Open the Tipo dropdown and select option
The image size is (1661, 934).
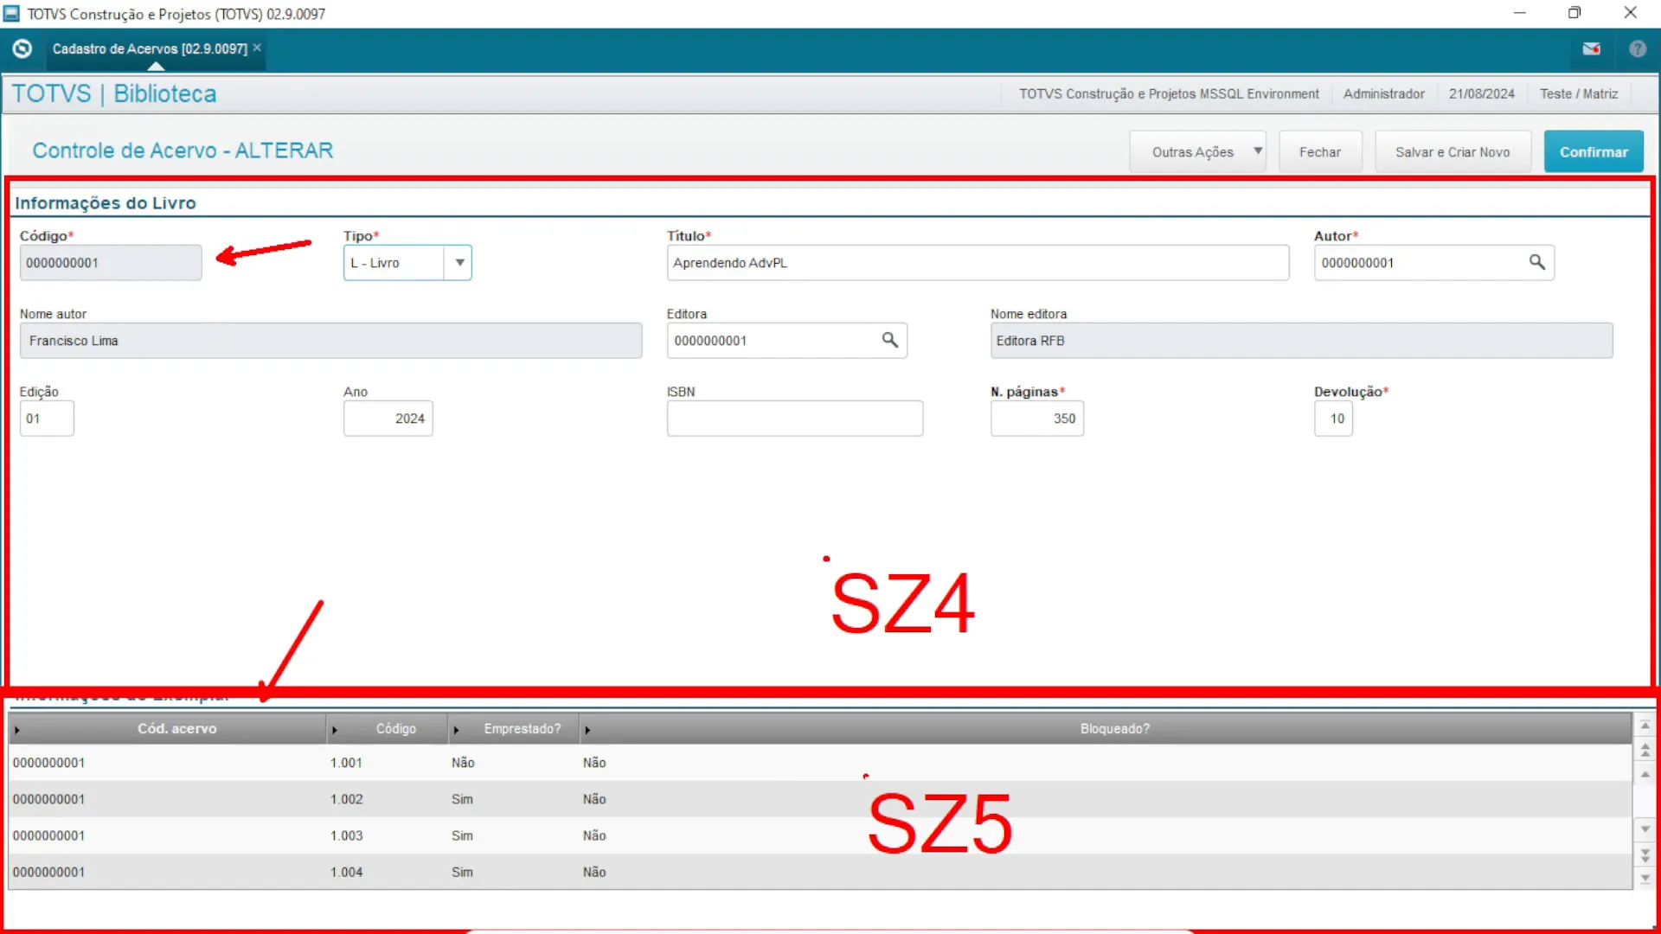[459, 262]
